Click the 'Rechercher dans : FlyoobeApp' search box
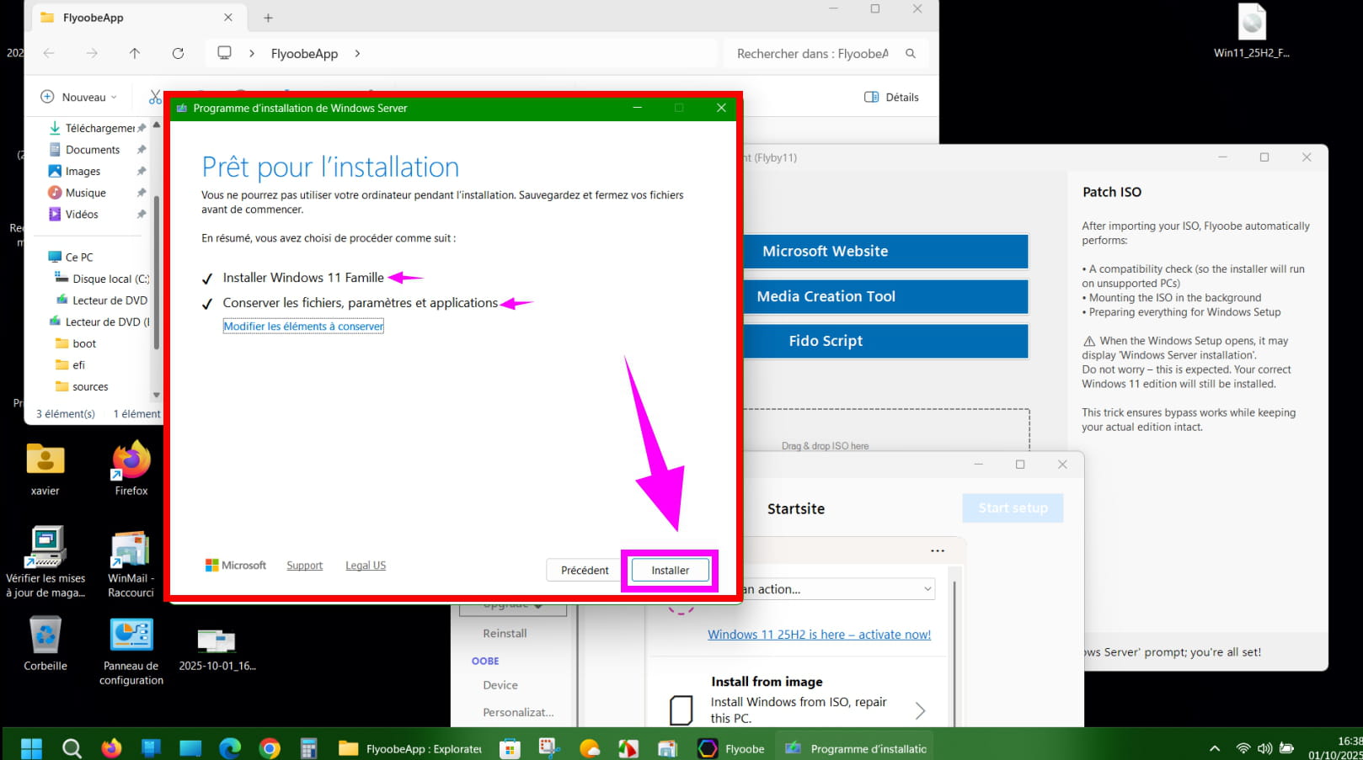 coord(812,53)
